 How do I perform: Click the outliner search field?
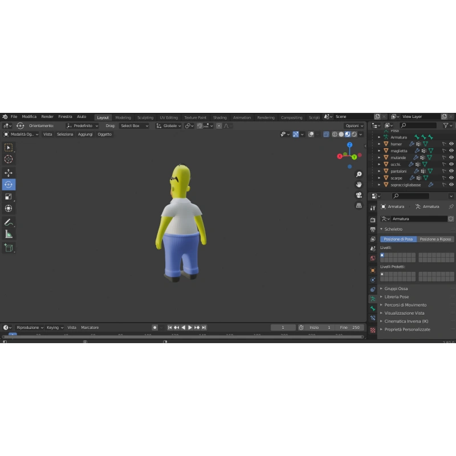tap(418, 125)
